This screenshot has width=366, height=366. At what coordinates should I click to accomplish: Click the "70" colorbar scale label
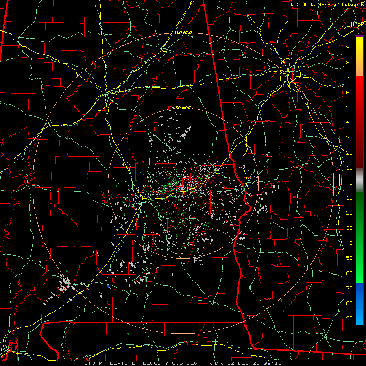click(x=349, y=78)
